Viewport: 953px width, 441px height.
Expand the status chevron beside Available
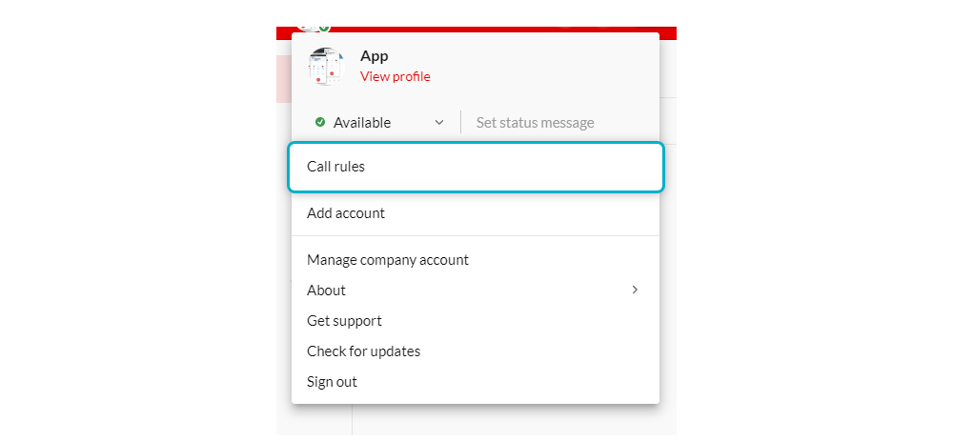click(x=439, y=123)
